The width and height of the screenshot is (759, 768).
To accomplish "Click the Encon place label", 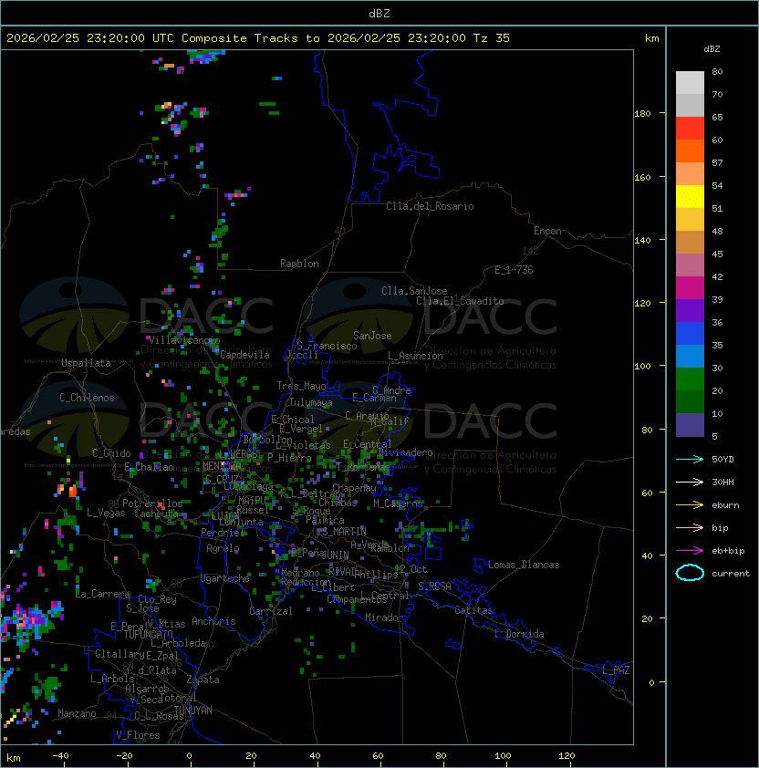I will pos(547,231).
